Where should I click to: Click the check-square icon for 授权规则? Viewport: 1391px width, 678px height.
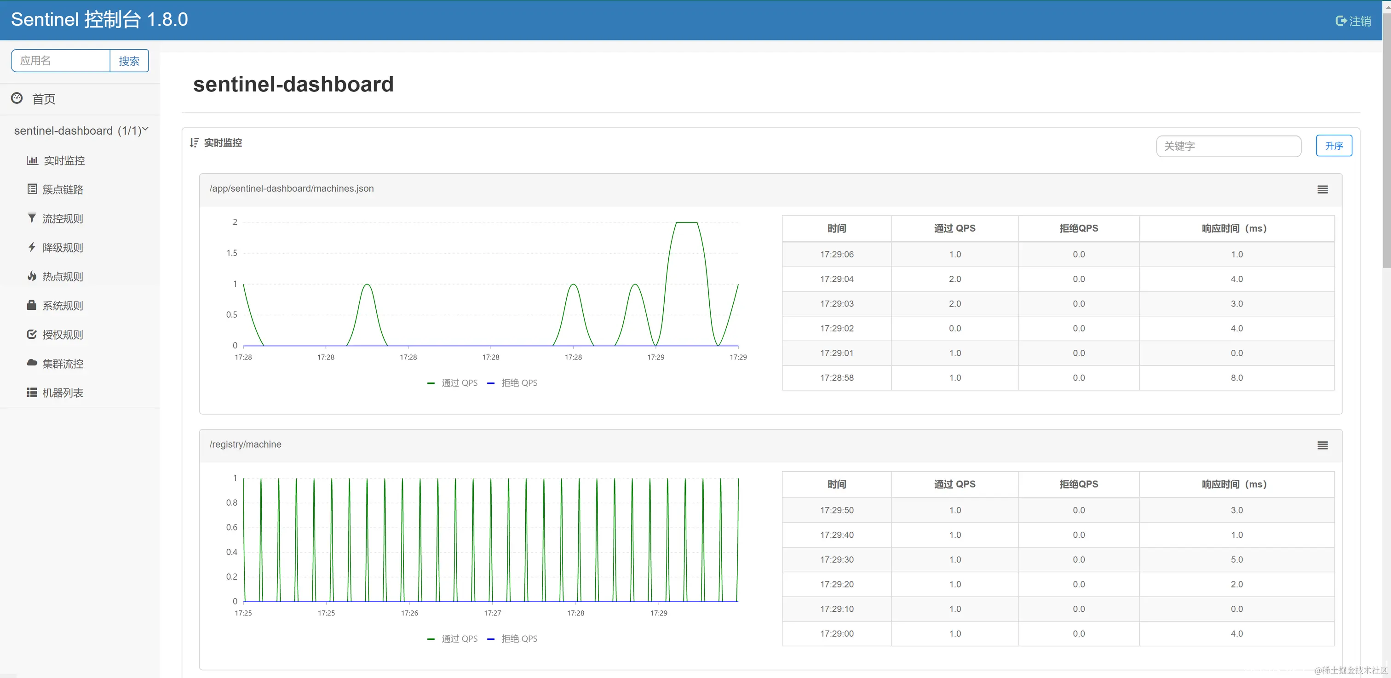(32, 334)
